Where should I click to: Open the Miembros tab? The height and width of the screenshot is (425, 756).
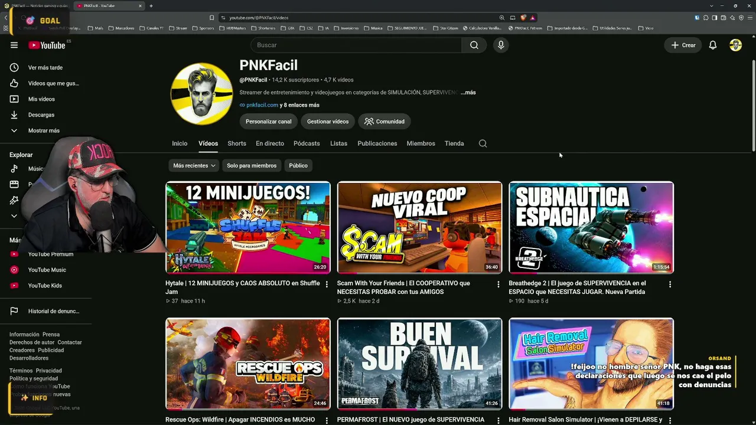421,143
